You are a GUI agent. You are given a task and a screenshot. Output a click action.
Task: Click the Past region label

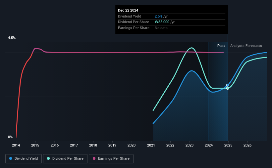pyautogui.click(x=221, y=46)
